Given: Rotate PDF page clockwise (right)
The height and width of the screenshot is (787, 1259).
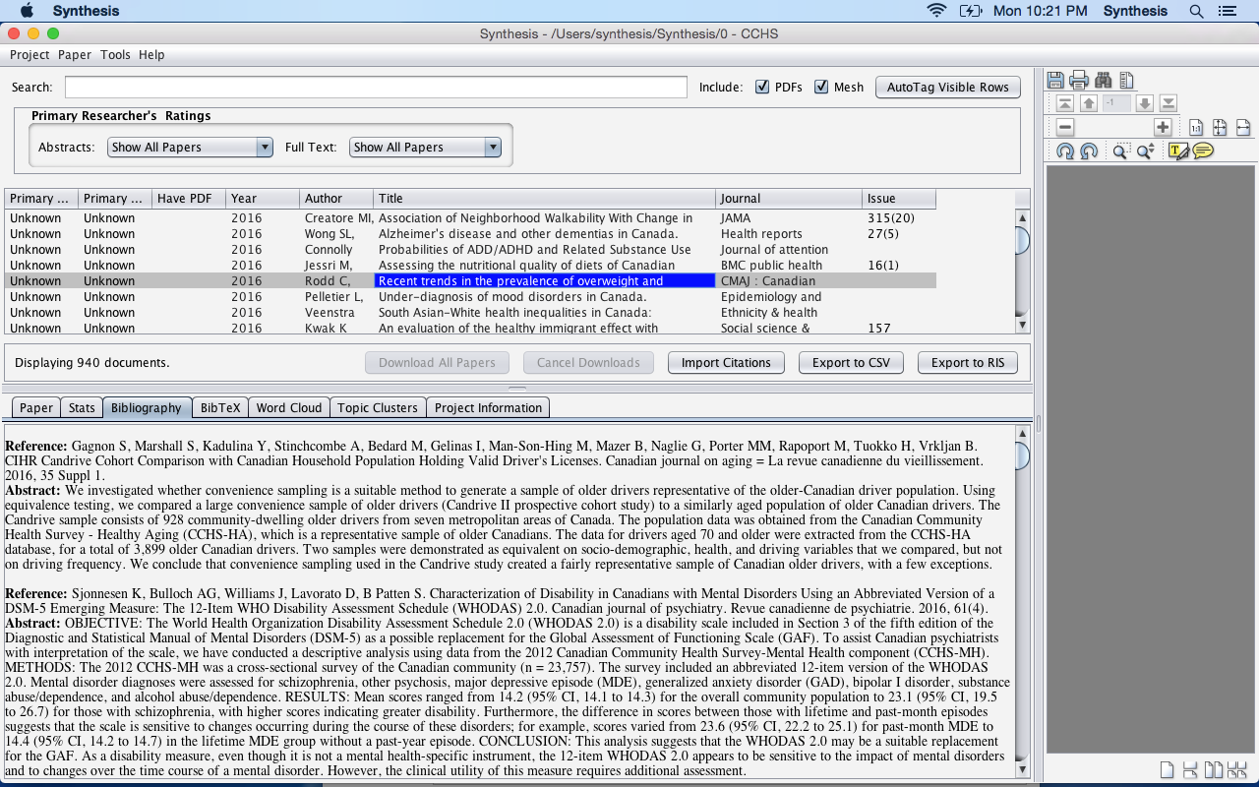Looking at the screenshot, I should pyautogui.click(x=1065, y=151).
